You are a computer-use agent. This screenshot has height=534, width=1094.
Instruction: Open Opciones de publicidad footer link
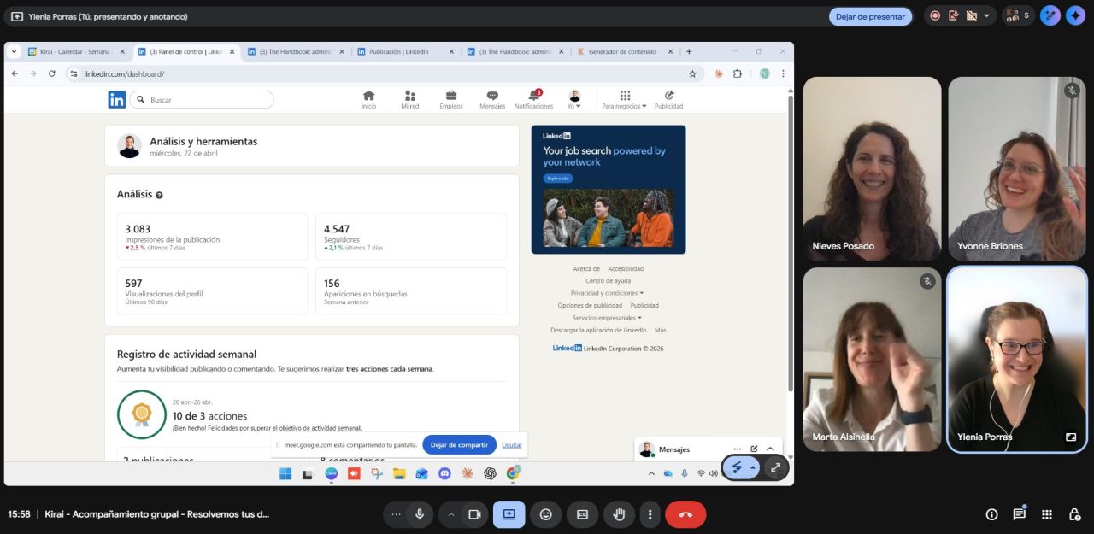(x=590, y=305)
